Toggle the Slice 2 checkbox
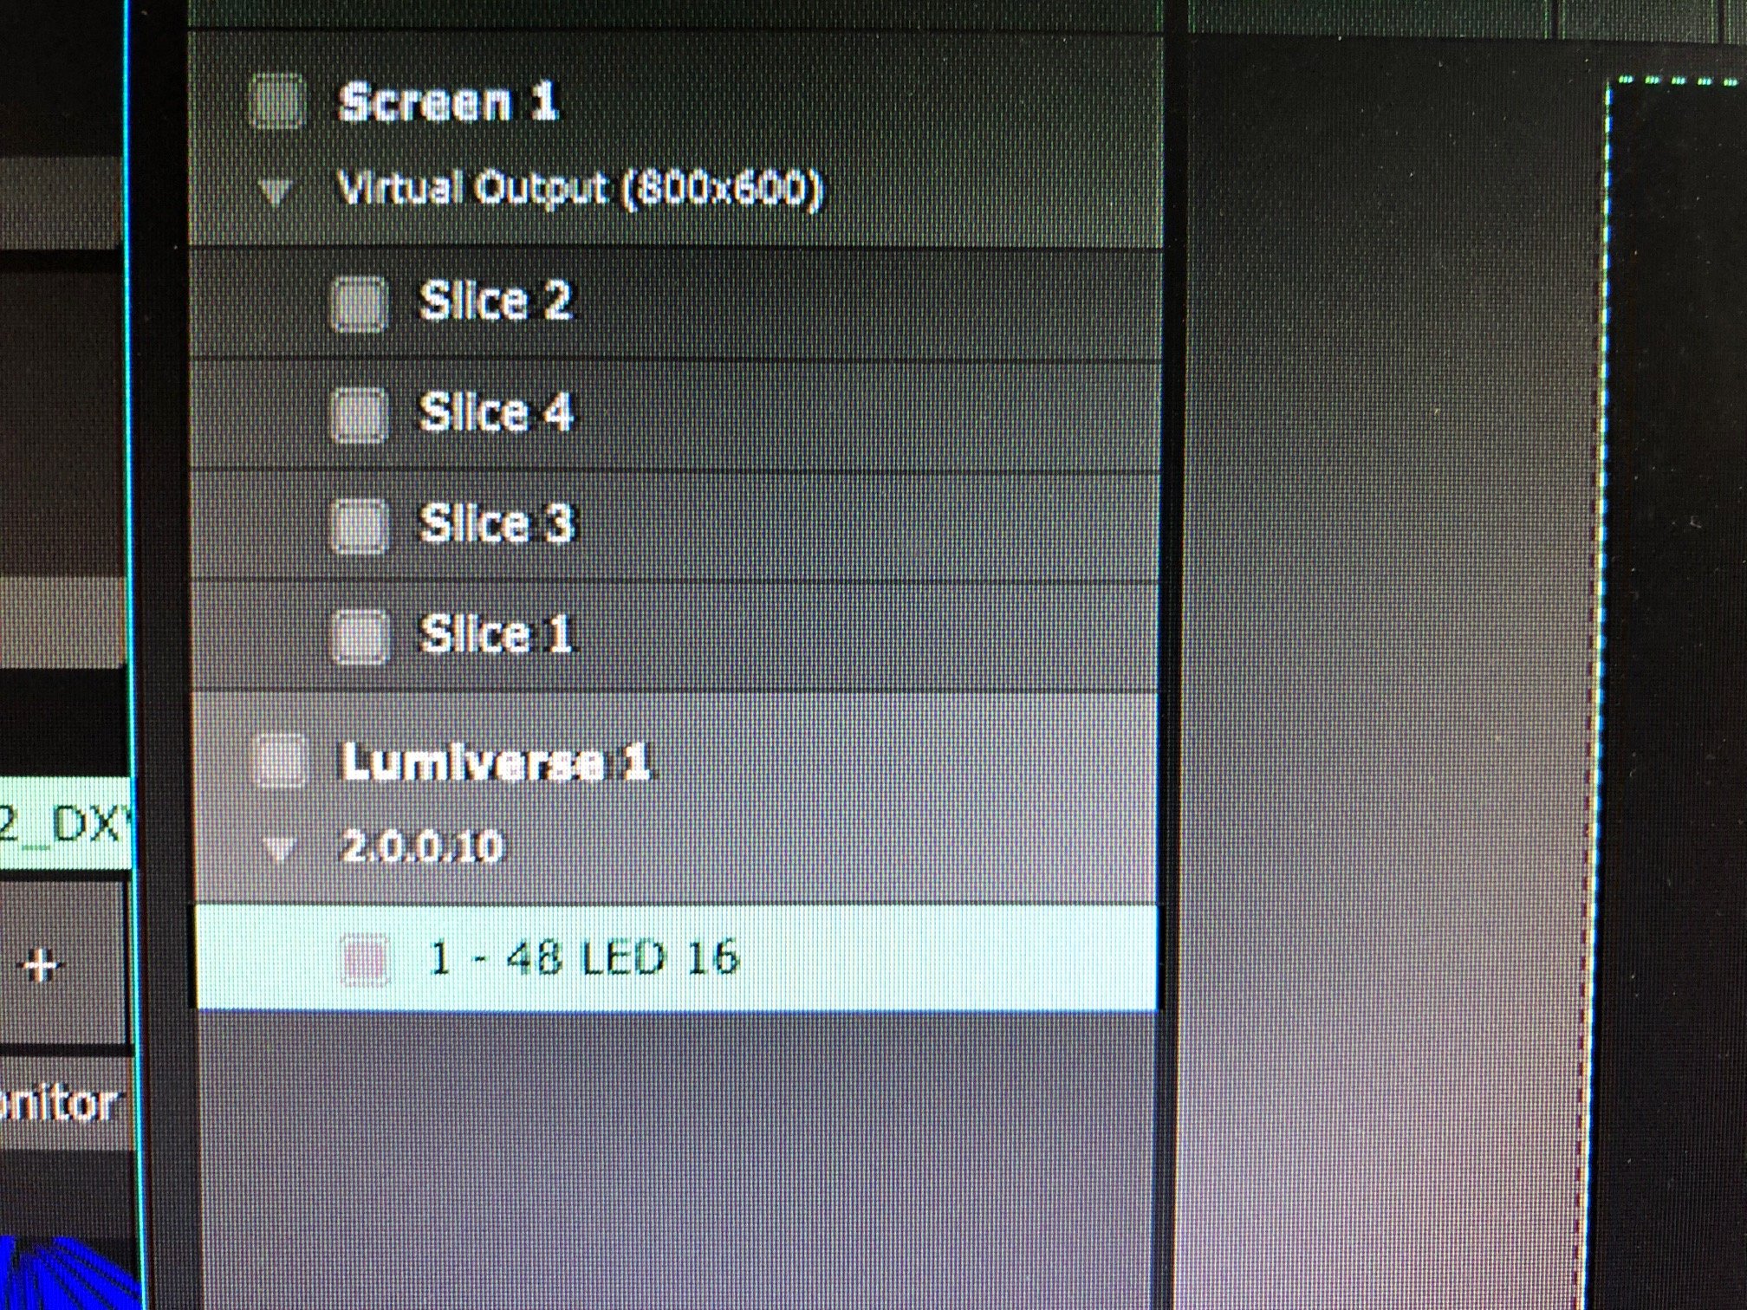 tap(359, 304)
